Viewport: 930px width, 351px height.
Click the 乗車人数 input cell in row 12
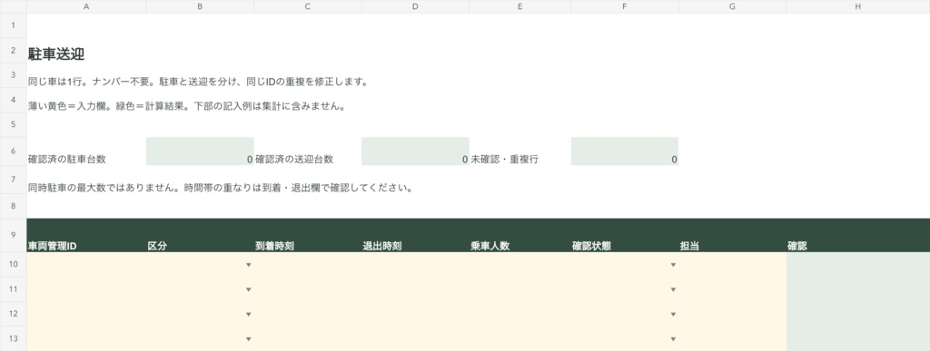tap(520, 315)
